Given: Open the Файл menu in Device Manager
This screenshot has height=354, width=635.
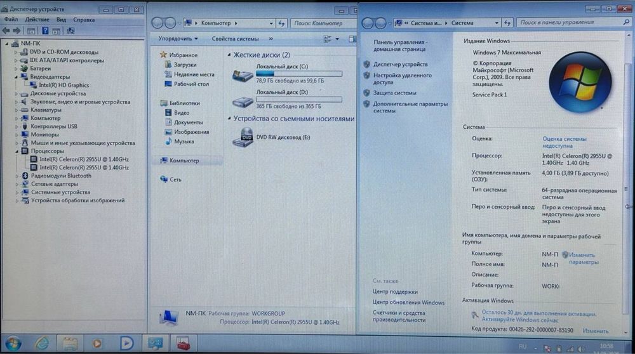Looking at the screenshot, I should point(11,20).
